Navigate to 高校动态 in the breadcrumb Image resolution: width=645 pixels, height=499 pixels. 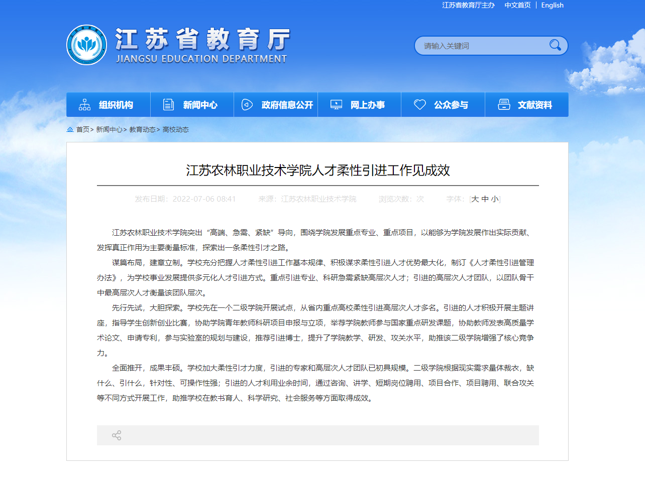[x=175, y=129]
